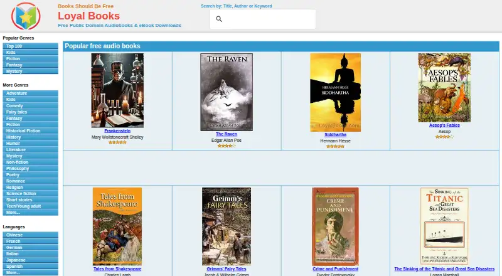Browse the Philosophy genre
The height and width of the screenshot is (276, 502).
[x=30, y=168]
